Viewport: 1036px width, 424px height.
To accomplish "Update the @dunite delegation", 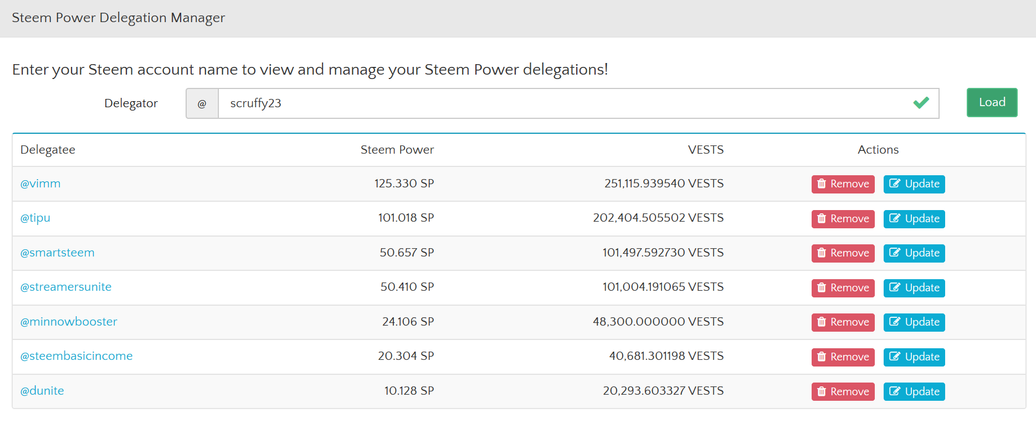I will coord(914,391).
